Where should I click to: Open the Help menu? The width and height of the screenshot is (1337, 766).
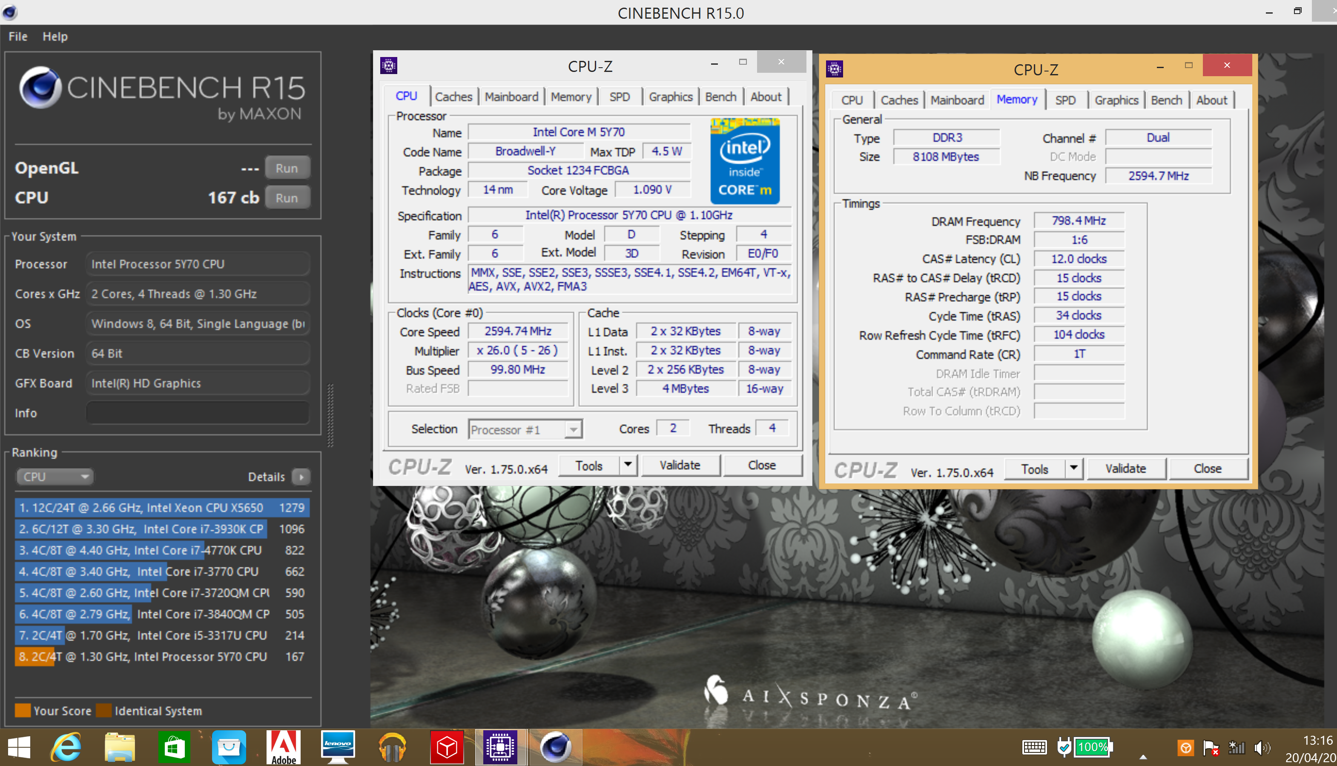55,36
